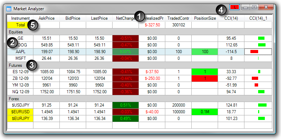Click ES 12-09's green position size cell
281x140 pixels.
pyautogui.click(x=205, y=72)
